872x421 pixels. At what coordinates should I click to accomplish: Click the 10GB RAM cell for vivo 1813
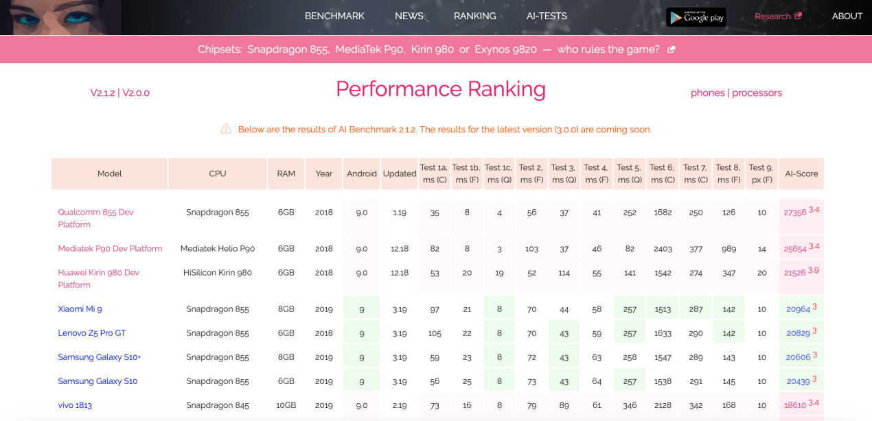coord(286,405)
